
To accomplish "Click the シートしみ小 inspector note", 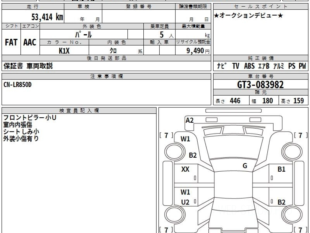I will coord(21,132).
